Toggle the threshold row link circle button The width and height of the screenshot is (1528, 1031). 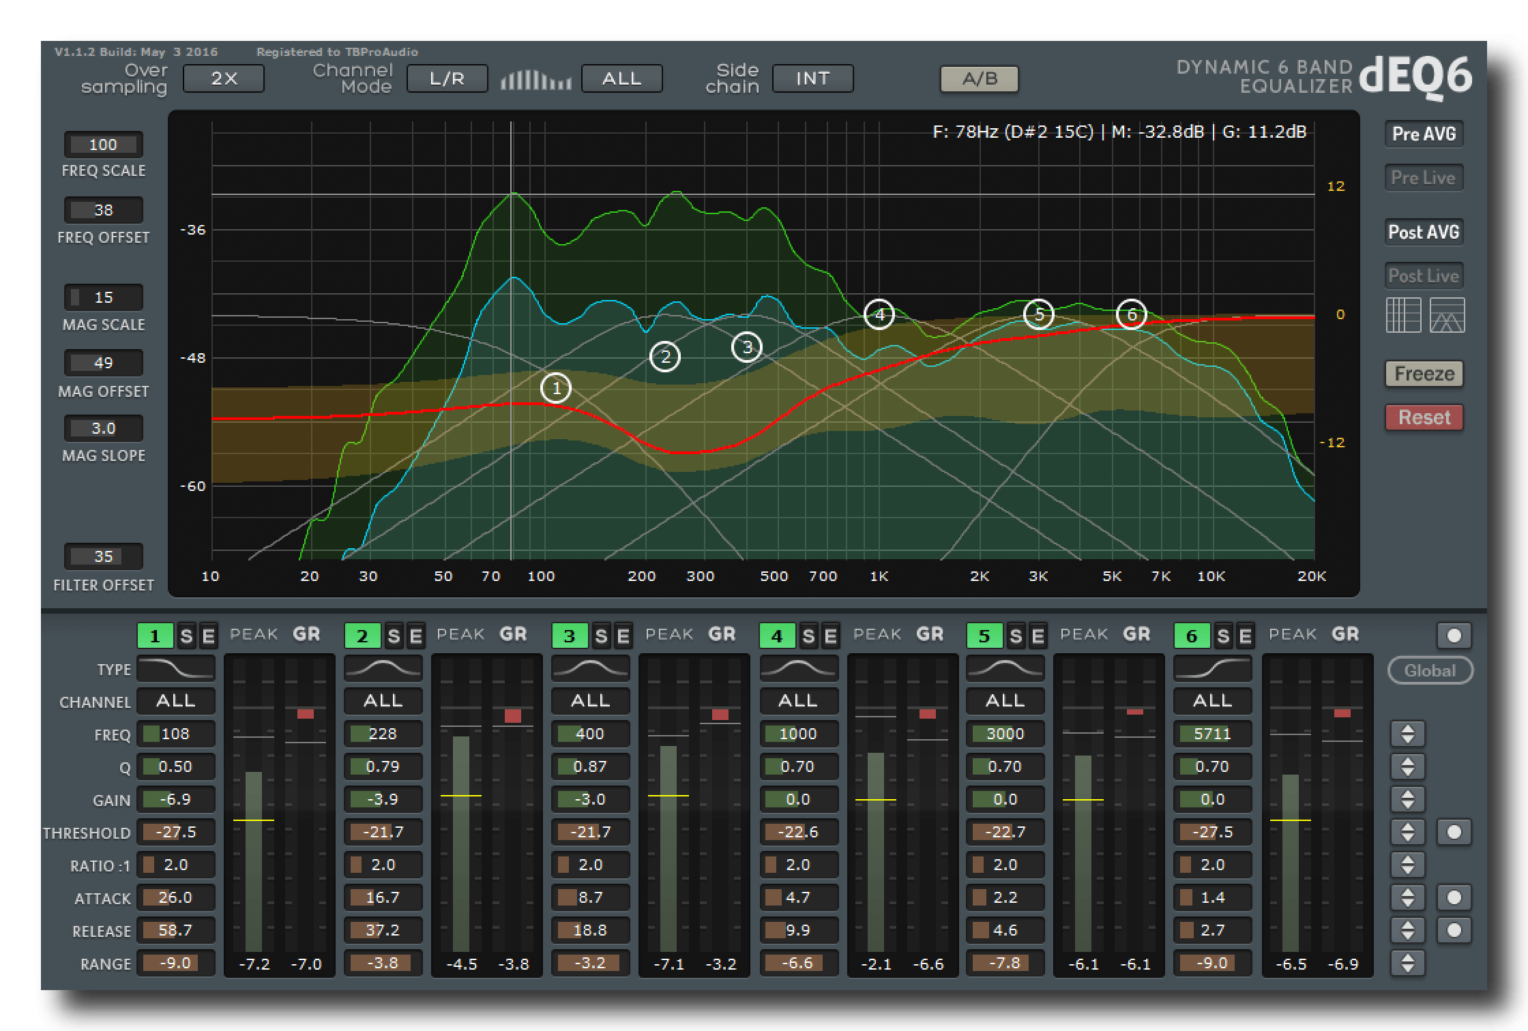[1454, 832]
